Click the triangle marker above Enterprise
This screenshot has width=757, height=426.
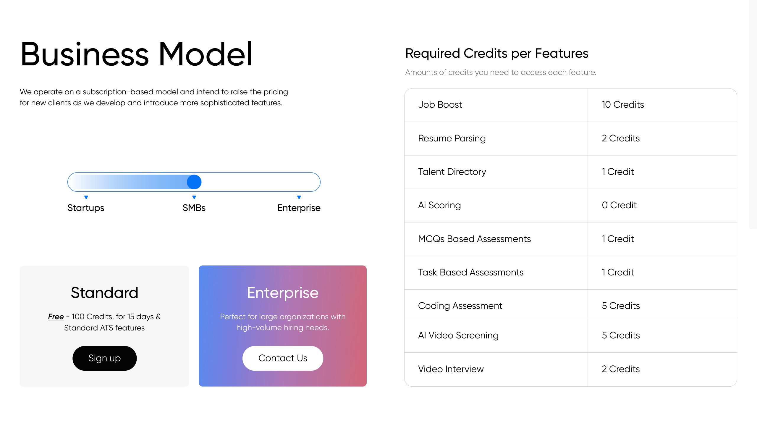coord(299,197)
